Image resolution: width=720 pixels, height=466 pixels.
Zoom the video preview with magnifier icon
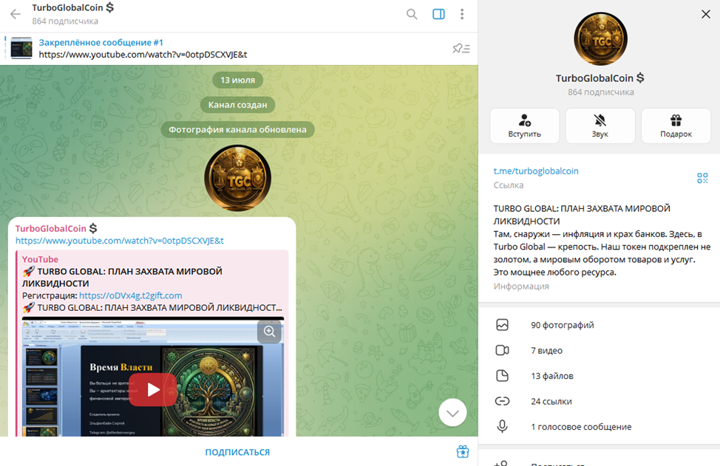pyautogui.click(x=270, y=331)
